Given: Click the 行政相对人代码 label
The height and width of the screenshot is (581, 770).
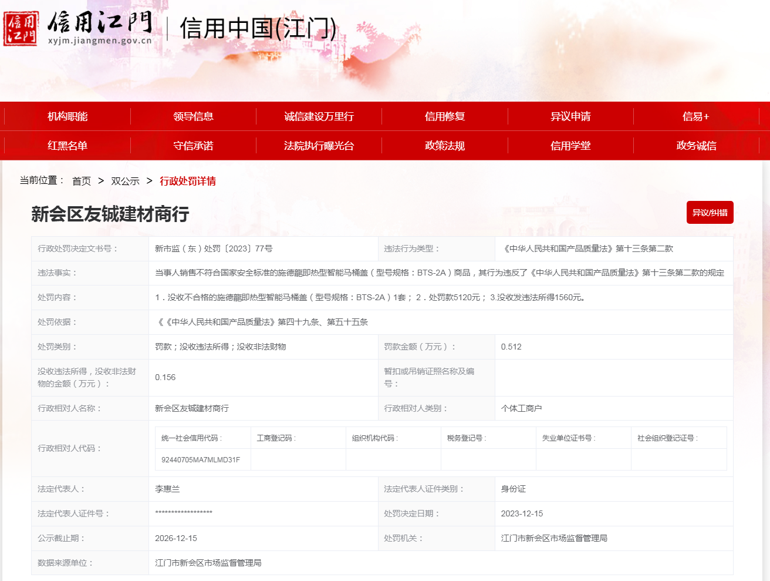Looking at the screenshot, I should point(70,448).
